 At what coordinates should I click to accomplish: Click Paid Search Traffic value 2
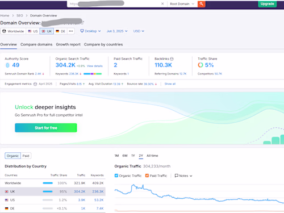coord(115,65)
